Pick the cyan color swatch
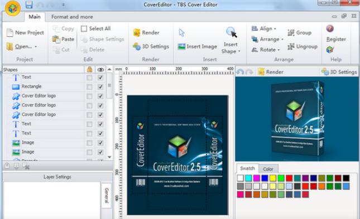 tap(248, 178)
